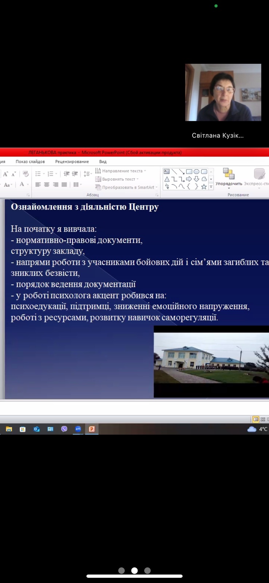The height and width of the screenshot is (583, 269).
Task: Click the justify text alignment icon
Action: pyautogui.click(x=64, y=185)
